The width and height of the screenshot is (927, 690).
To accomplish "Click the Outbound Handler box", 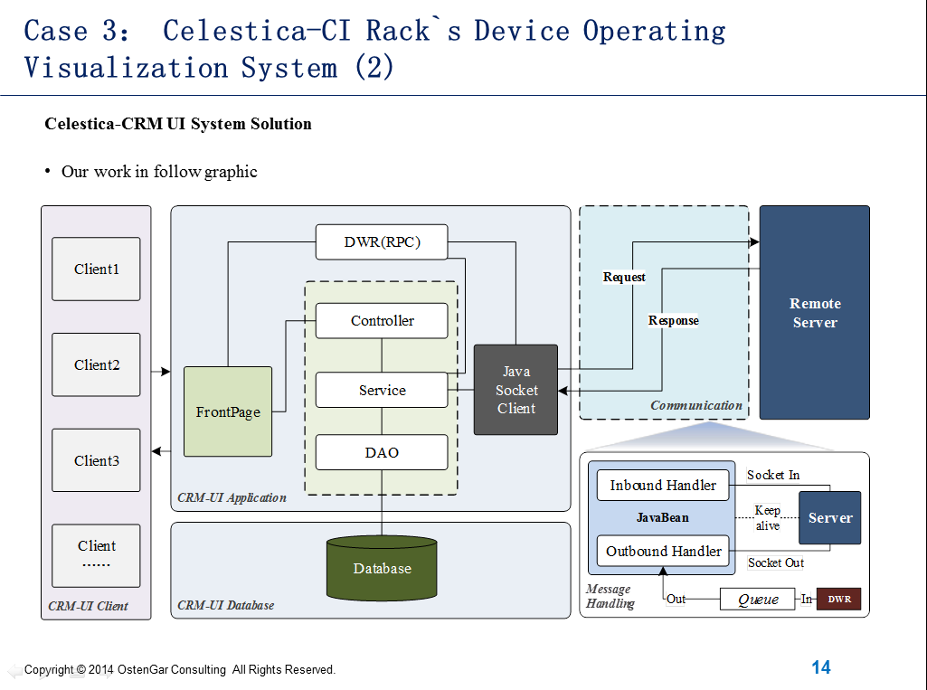I will (663, 551).
